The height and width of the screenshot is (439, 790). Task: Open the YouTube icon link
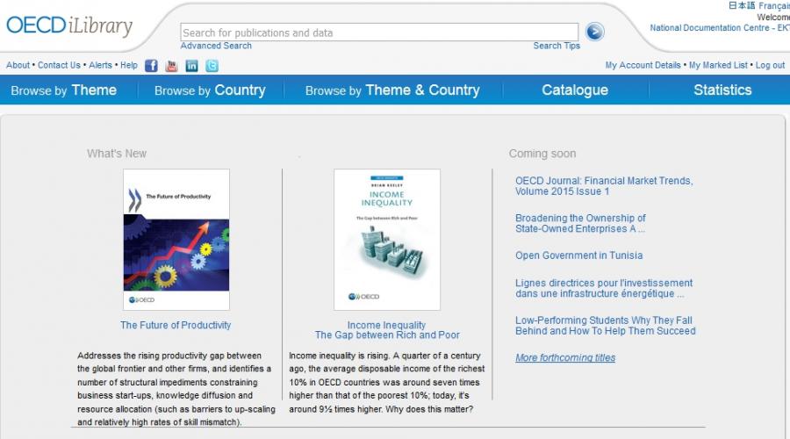pos(171,66)
